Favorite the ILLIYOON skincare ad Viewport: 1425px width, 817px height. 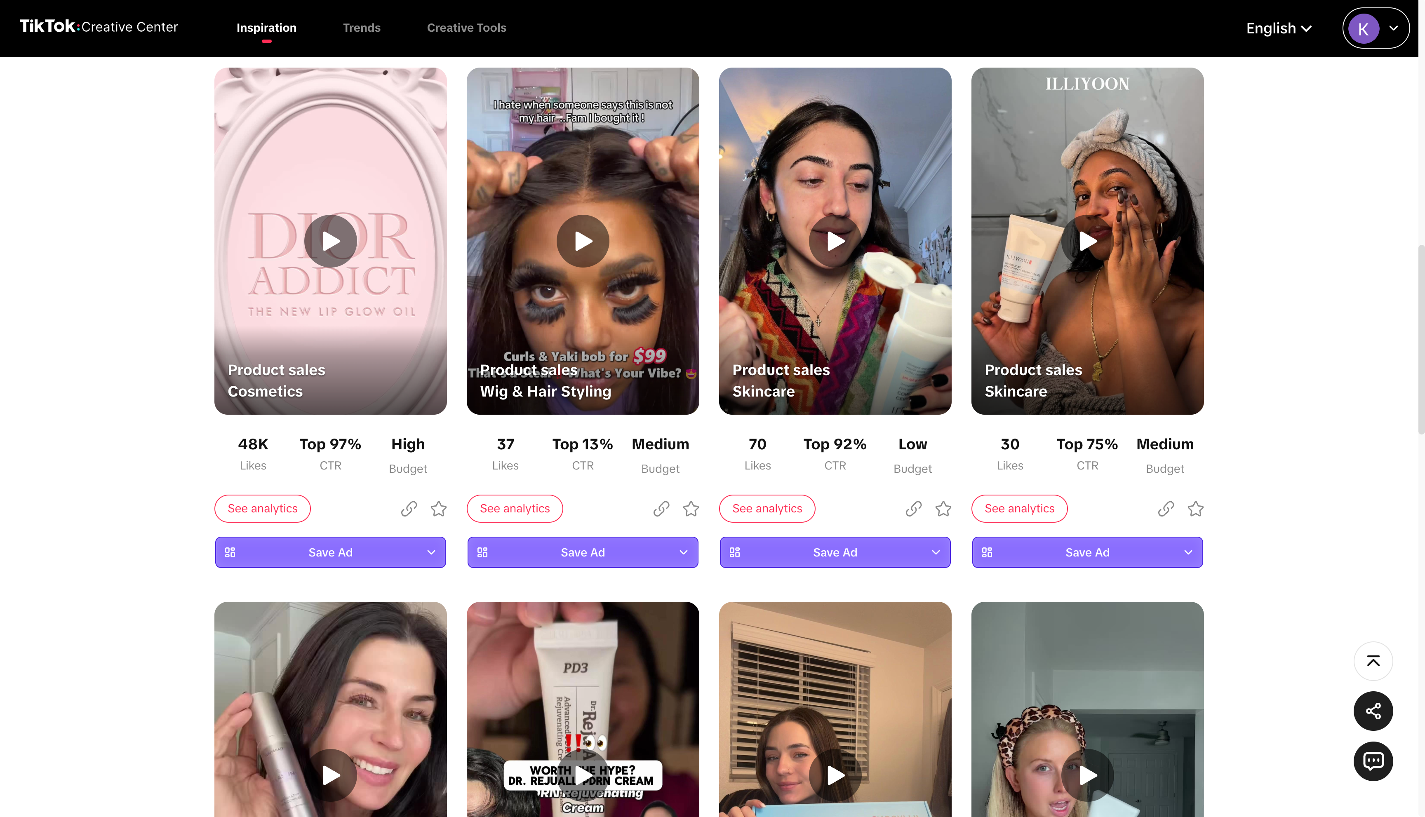(1195, 508)
